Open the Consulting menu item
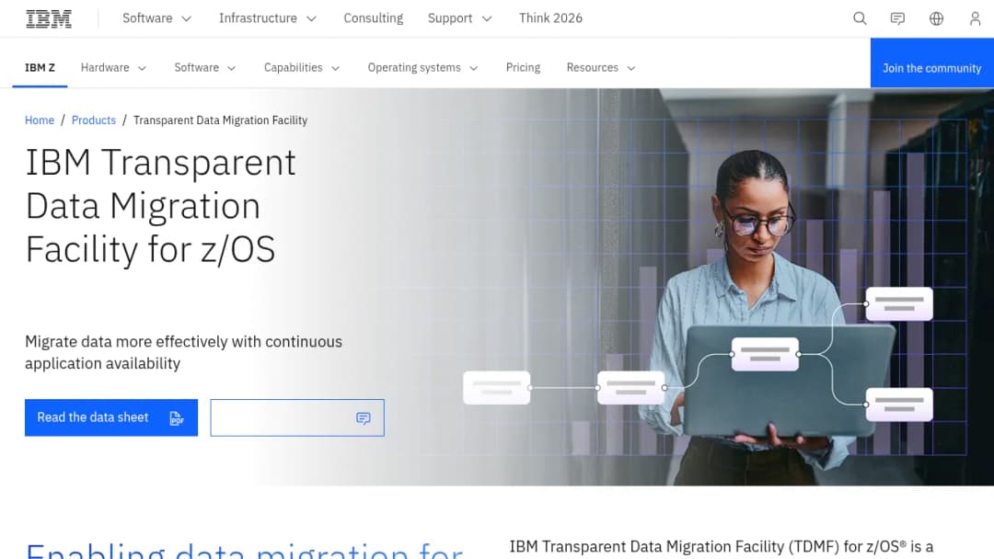 [374, 18]
